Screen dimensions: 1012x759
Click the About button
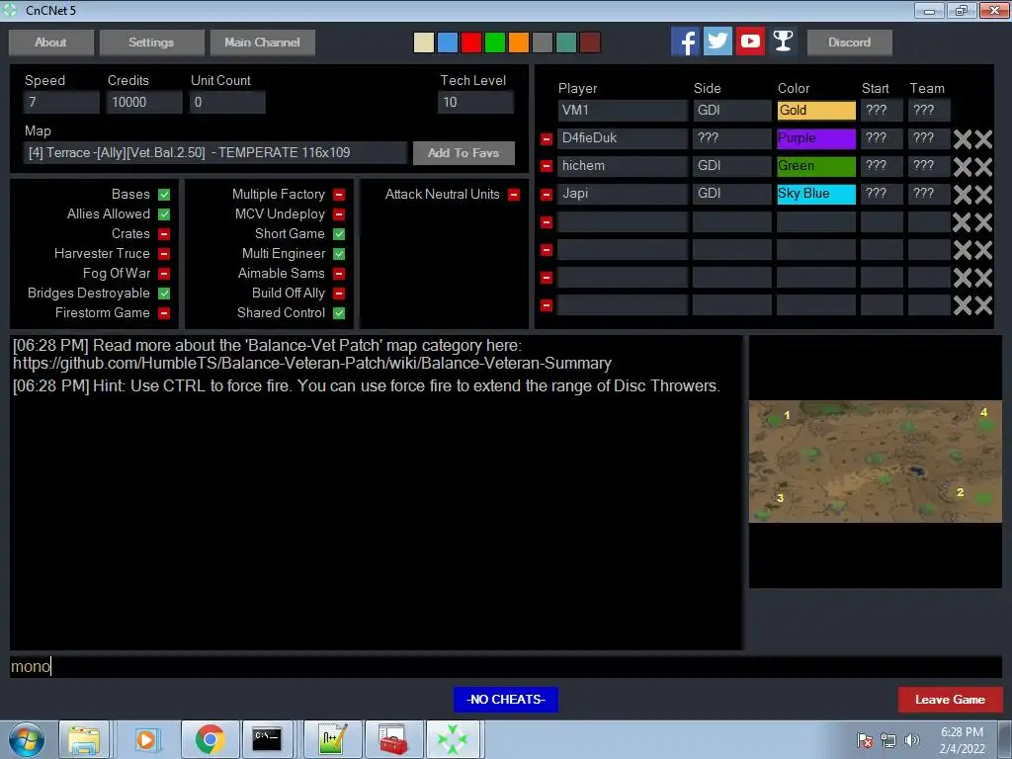[x=51, y=42]
